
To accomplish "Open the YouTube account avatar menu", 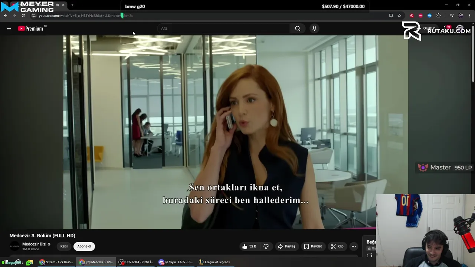I will coord(460,29).
